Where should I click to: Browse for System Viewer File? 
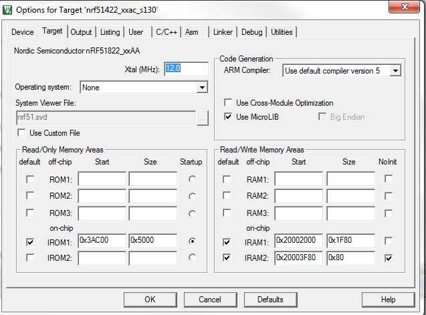tap(203, 118)
